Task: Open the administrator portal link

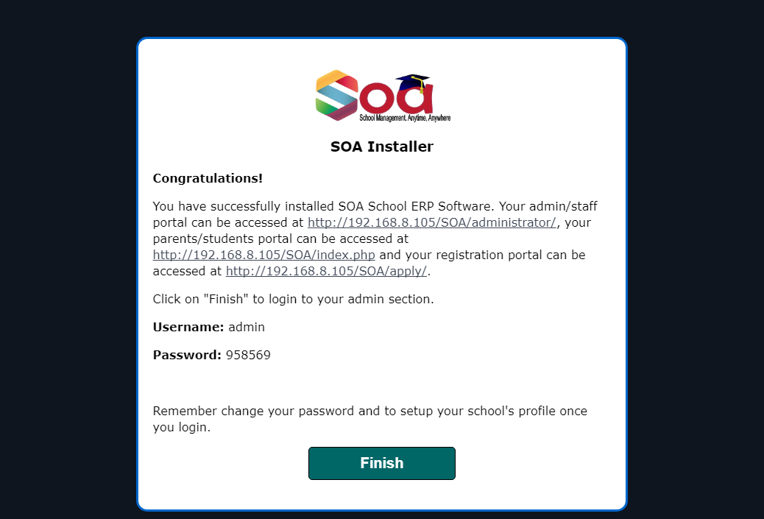Action: tap(432, 223)
